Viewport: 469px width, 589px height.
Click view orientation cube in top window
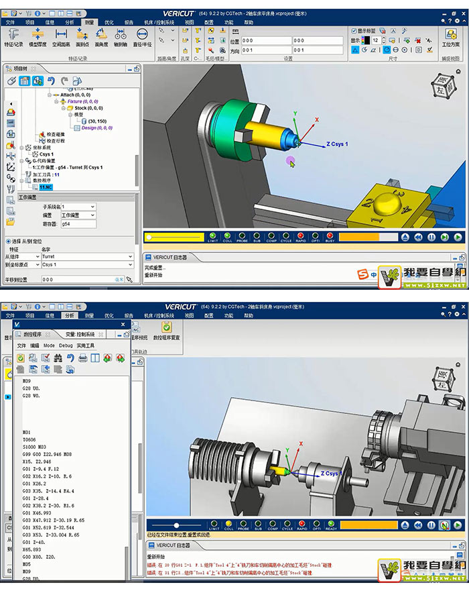(443, 87)
